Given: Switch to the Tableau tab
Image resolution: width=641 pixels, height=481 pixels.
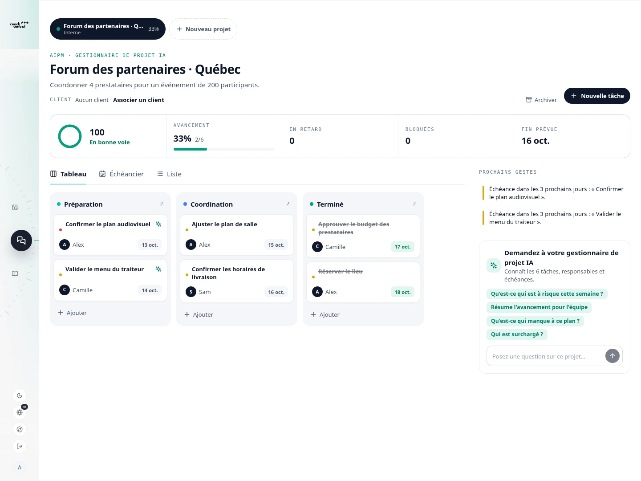Looking at the screenshot, I should (x=68, y=174).
